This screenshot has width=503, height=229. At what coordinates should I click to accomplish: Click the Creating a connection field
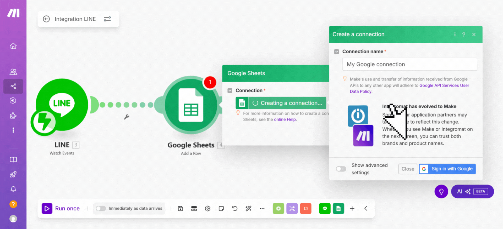coord(281,103)
